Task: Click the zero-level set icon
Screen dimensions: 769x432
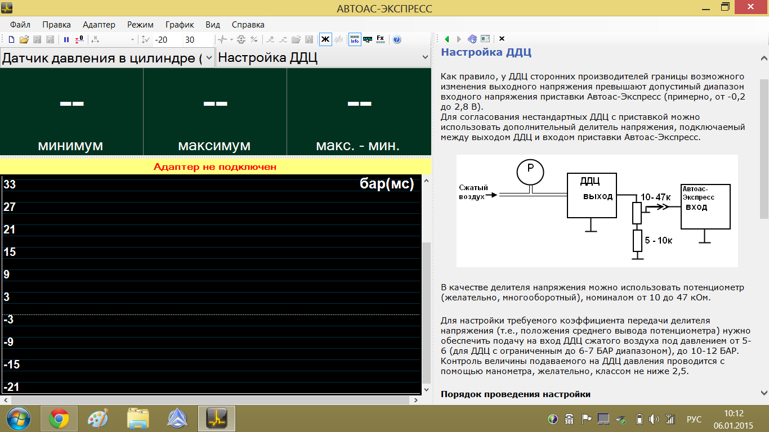Action: click(x=79, y=40)
